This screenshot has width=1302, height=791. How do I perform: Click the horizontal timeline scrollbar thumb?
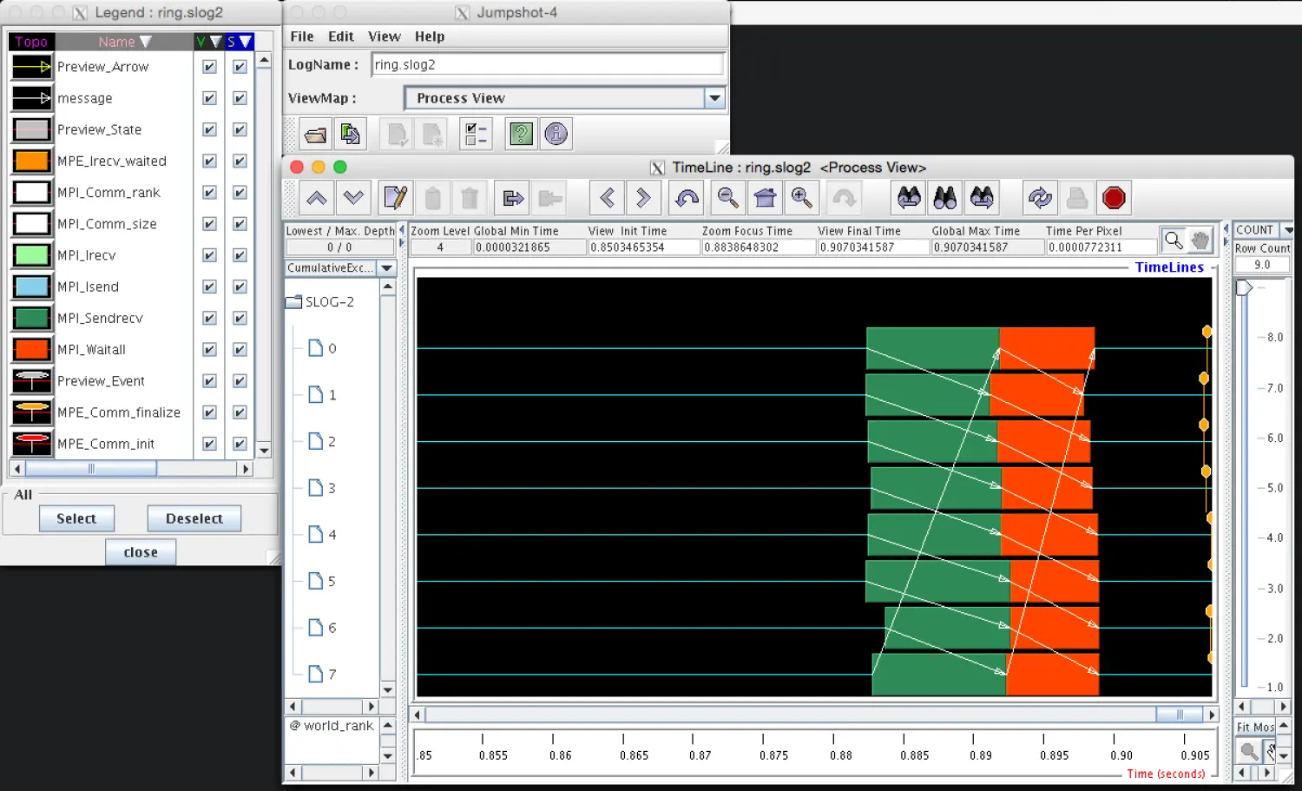(1180, 715)
